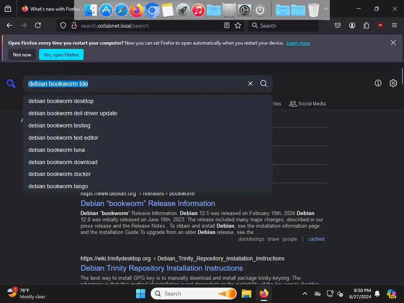
Task: Open the tab list view button
Action: click(x=8, y=9)
